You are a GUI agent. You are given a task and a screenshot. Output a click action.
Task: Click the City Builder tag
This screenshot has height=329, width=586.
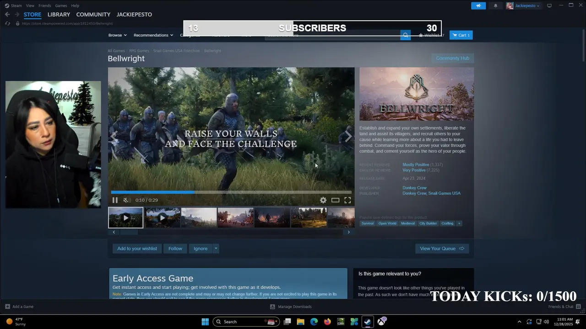click(428, 223)
